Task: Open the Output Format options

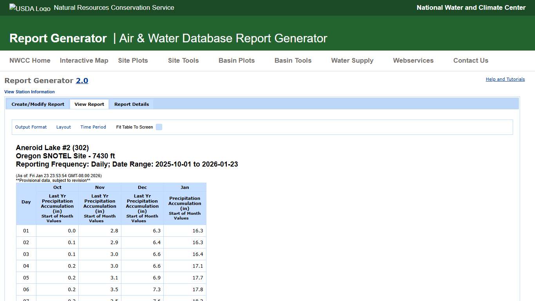Action: [31, 127]
